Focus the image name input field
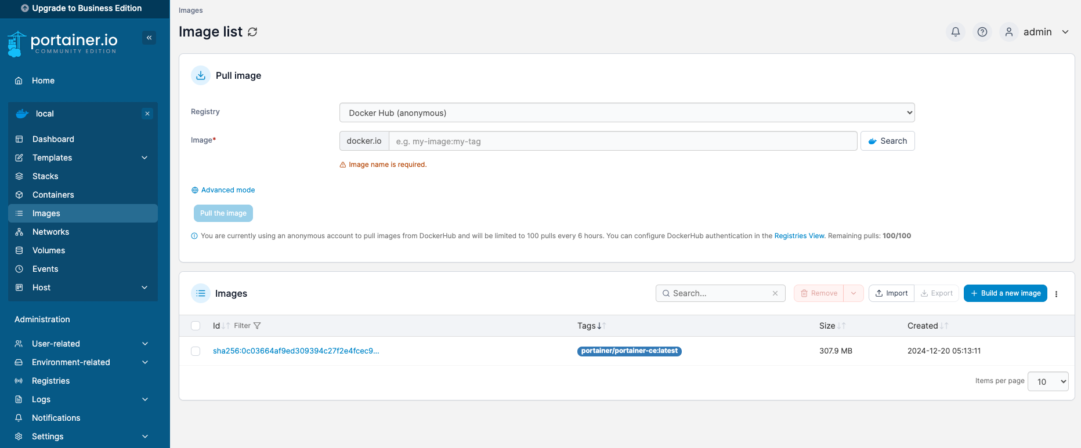 (622, 141)
